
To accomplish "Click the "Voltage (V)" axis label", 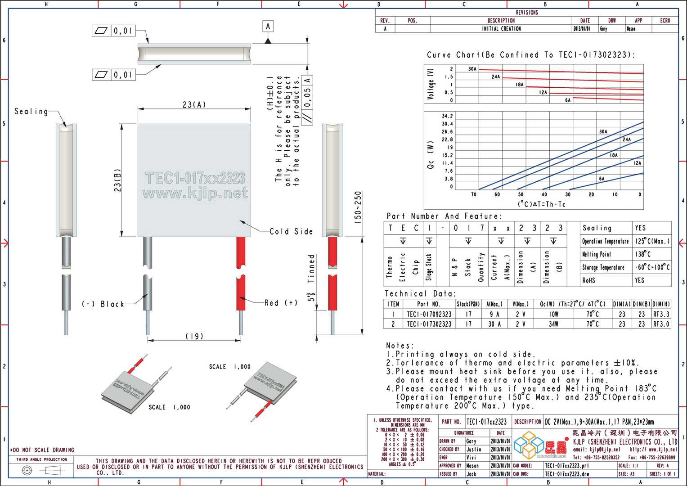I will (431, 84).
